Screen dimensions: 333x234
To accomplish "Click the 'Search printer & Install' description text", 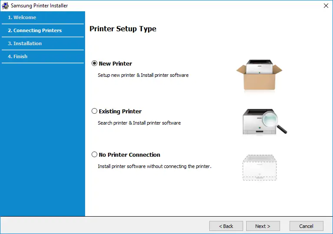I will [139, 123].
